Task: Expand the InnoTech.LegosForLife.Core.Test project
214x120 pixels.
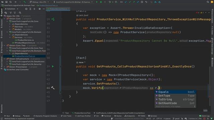Action: (x=7, y=48)
